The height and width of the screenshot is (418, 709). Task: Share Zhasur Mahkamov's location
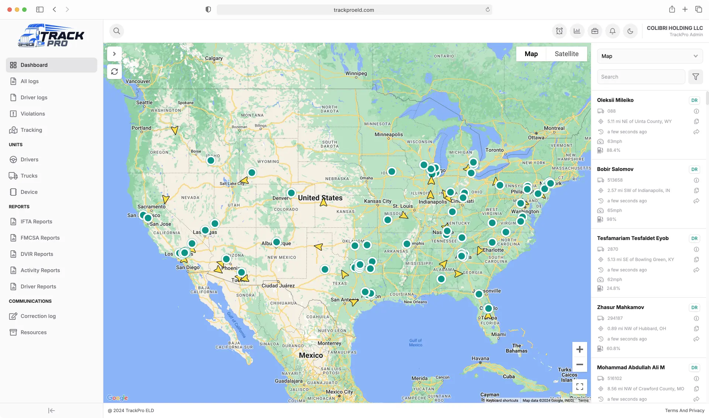[696, 339]
